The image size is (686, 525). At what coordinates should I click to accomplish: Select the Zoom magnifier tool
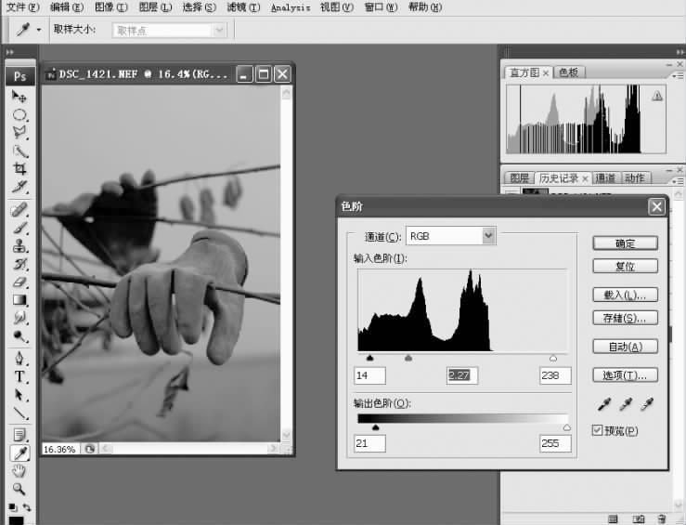19,489
